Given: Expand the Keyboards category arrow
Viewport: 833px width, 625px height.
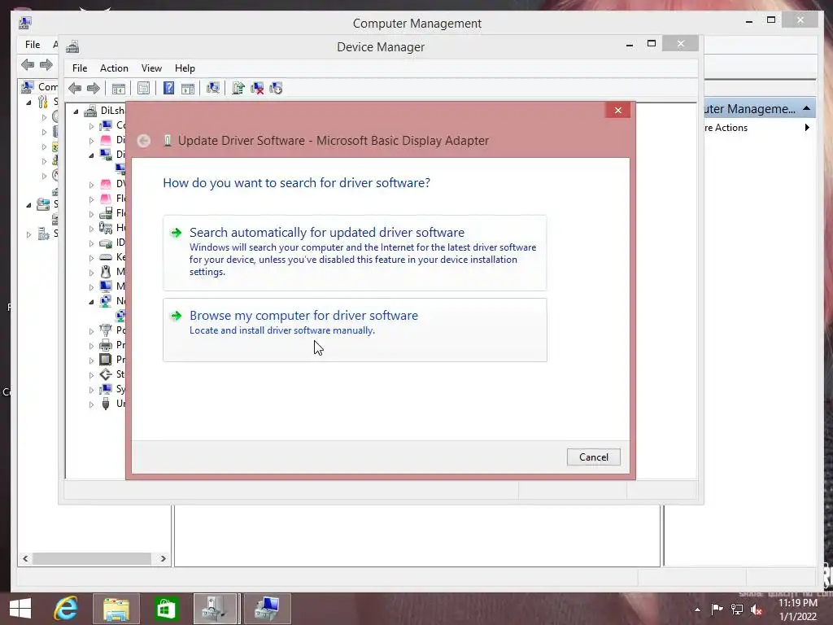Looking at the screenshot, I should pyautogui.click(x=91, y=258).
